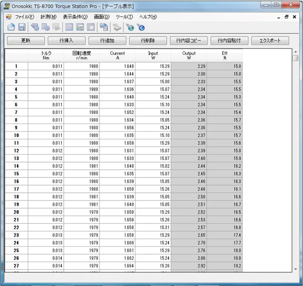
Task: Click the export graph to file icon
Action: pos(104,27)
